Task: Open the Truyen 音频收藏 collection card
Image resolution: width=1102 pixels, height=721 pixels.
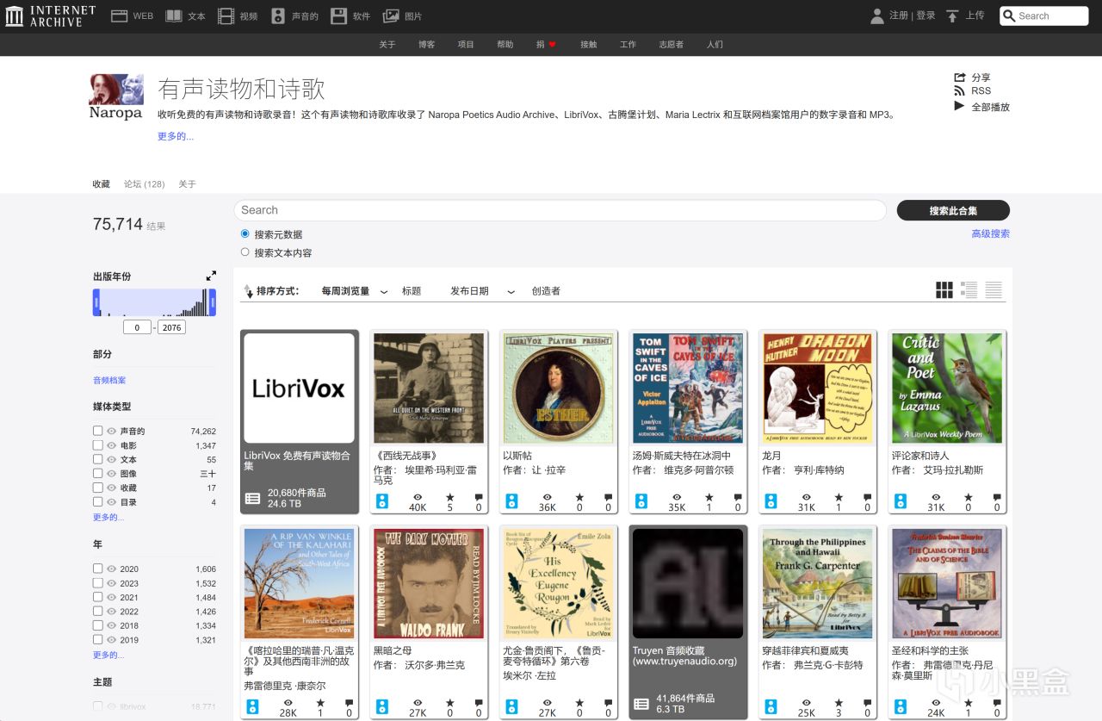Action: [687, 622]
